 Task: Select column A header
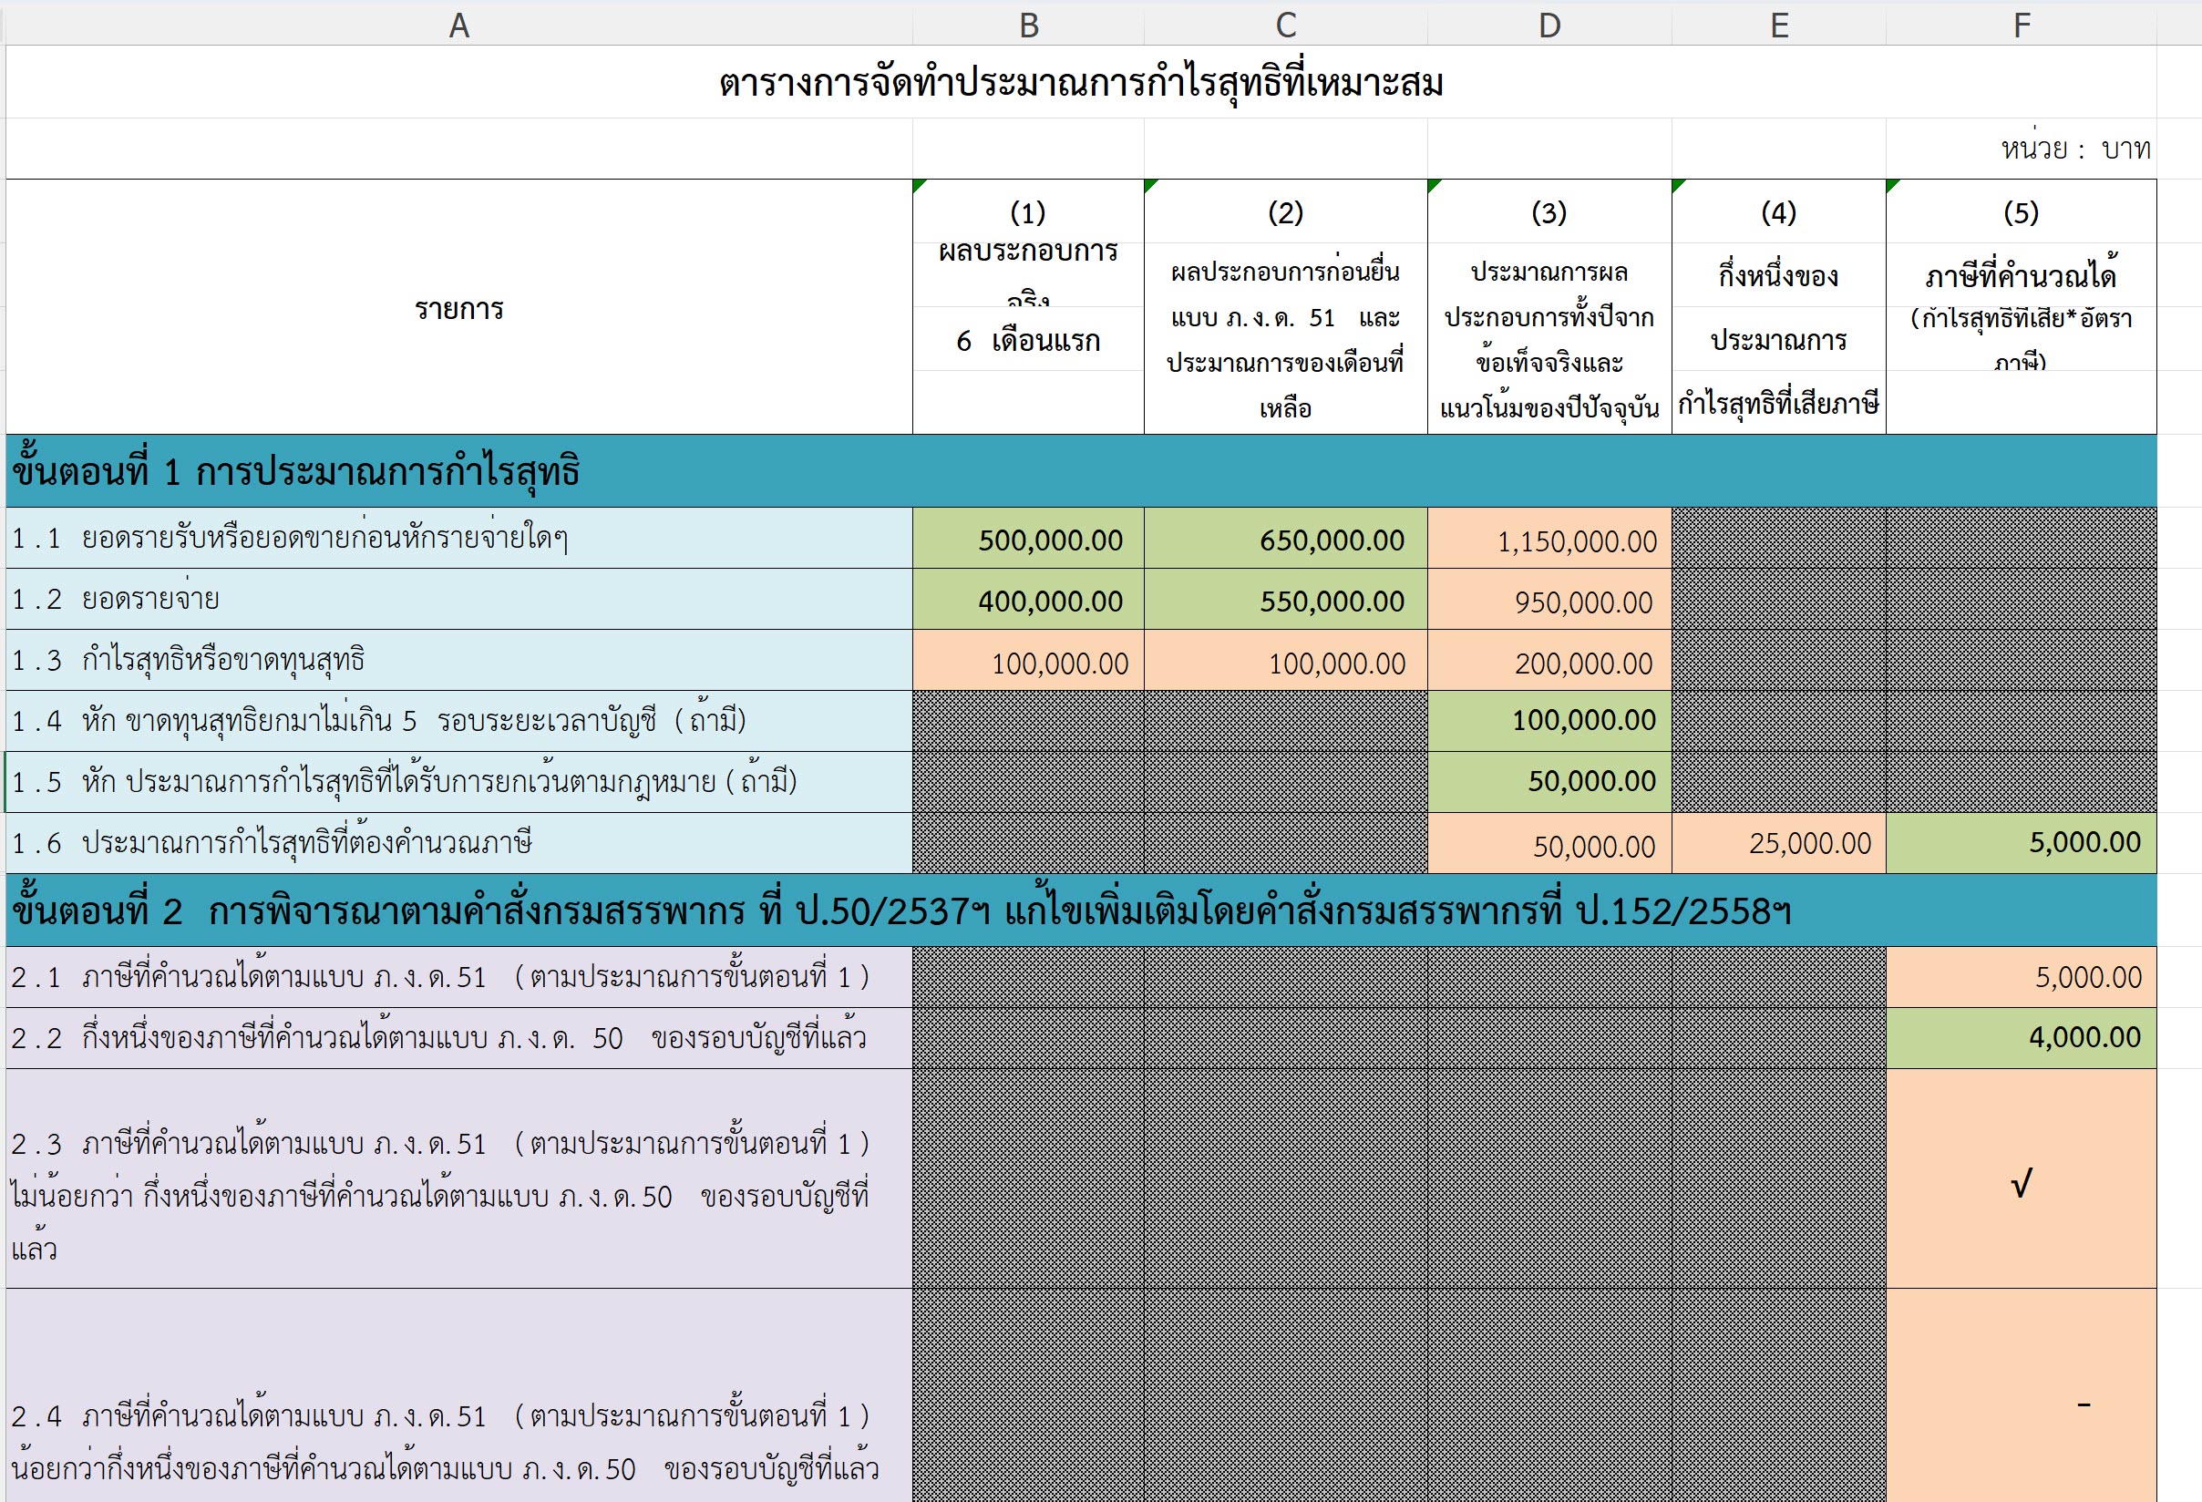click(458, 25)
